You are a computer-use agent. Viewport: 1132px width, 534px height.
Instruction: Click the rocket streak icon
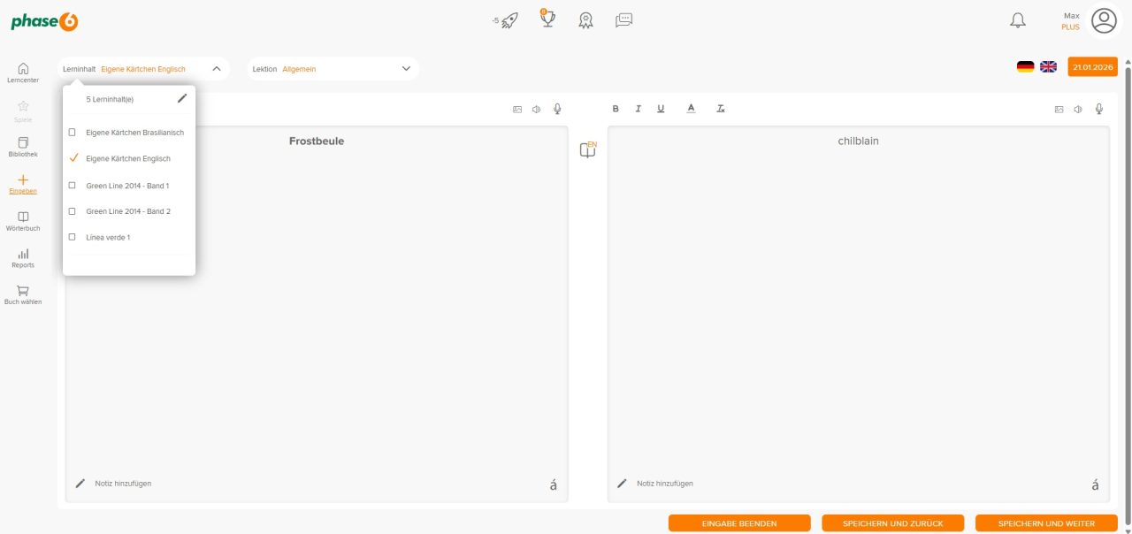[x=509, y=20]
